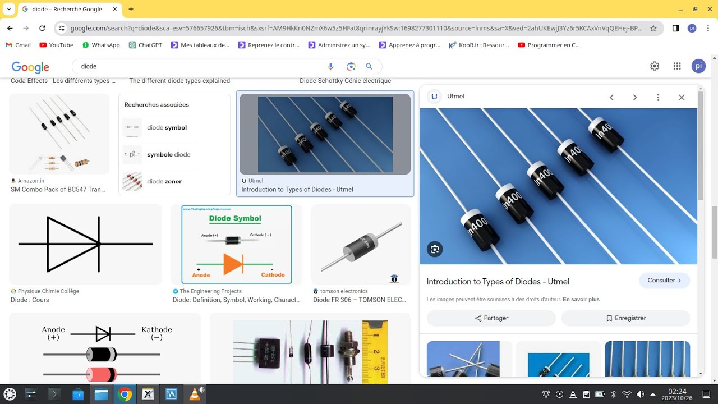Click the magnifier search button
The width and height of the screenshot is (718, 404).
coord(369,66)
